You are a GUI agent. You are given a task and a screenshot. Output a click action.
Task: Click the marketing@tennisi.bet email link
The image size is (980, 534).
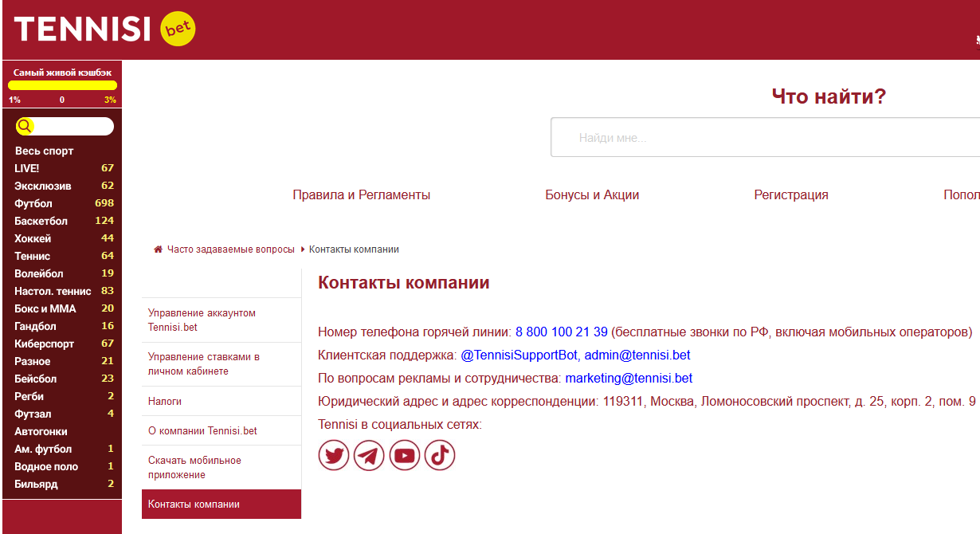click(x=629, y=379)
